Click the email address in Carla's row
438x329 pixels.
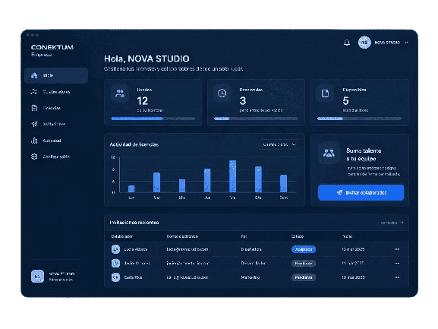[187, 277]
